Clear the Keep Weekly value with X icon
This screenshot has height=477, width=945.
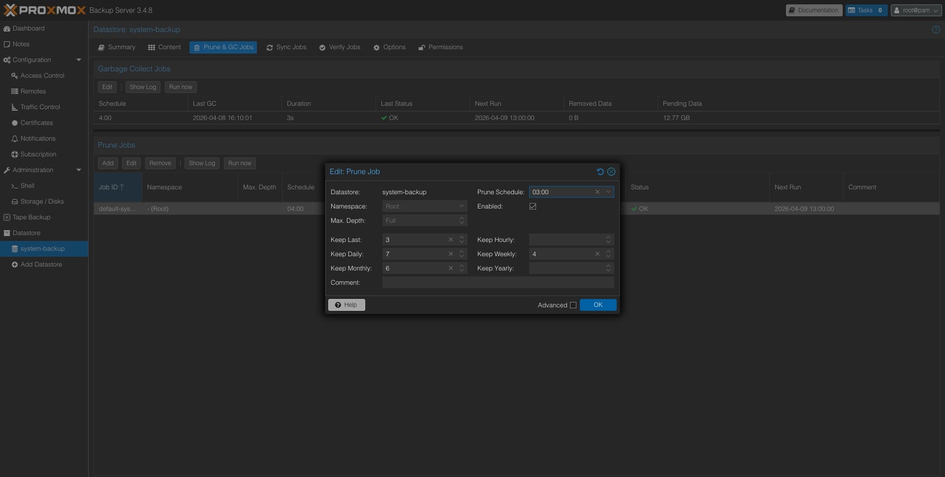[x=597, y=254]
